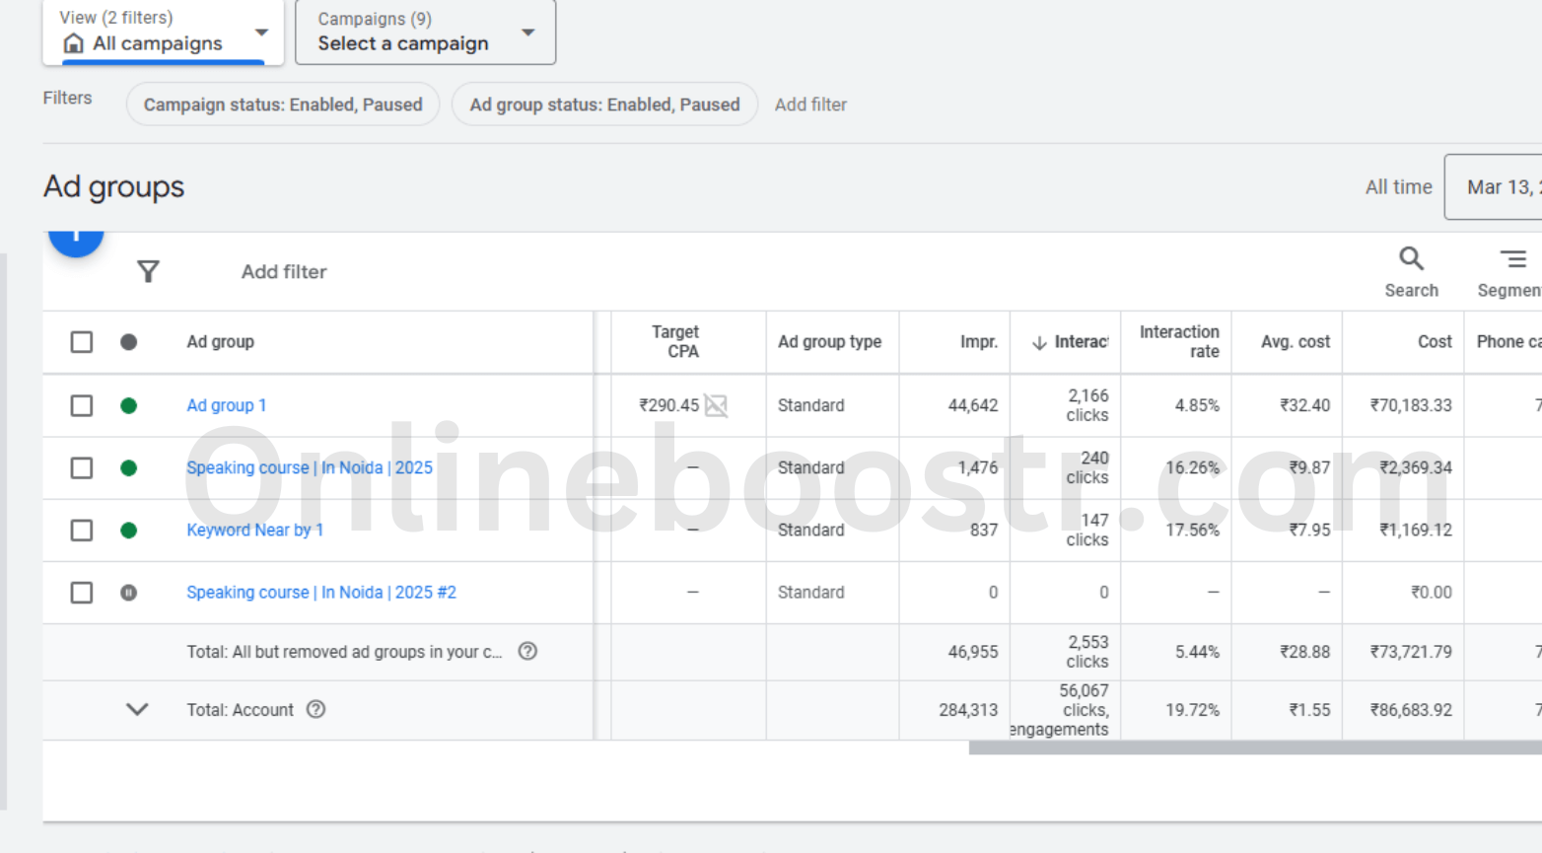The width and height of the screenshot is (1542, 853).
Task: Open Speaking course | In Noida | 2025 link
Action: pyautogui.click(x=310, y=467)
